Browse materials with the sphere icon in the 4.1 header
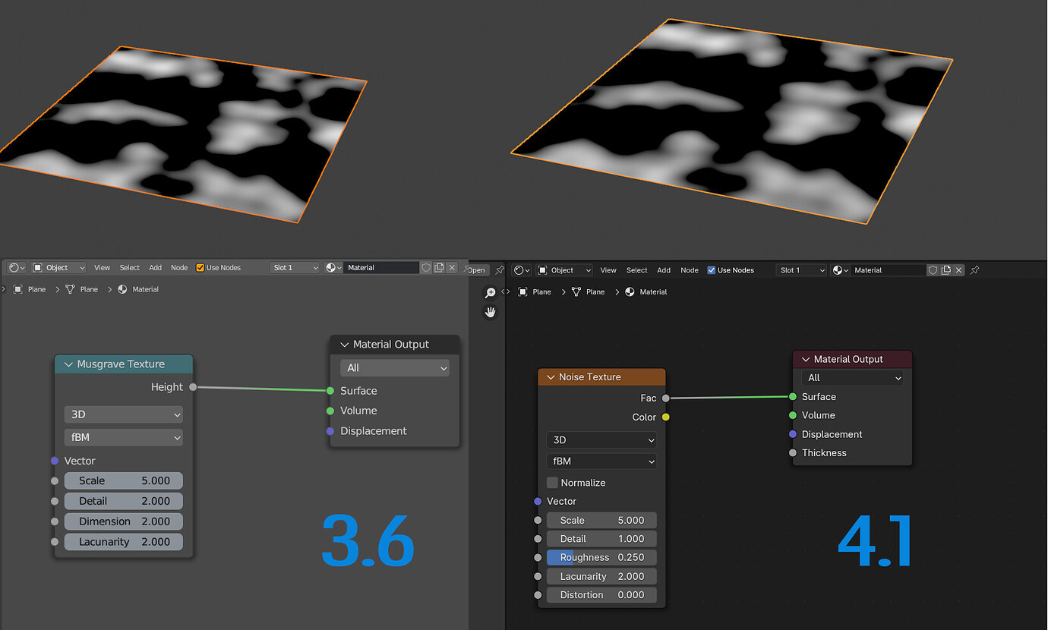1048x630 pixels. [x=840, y=270]
